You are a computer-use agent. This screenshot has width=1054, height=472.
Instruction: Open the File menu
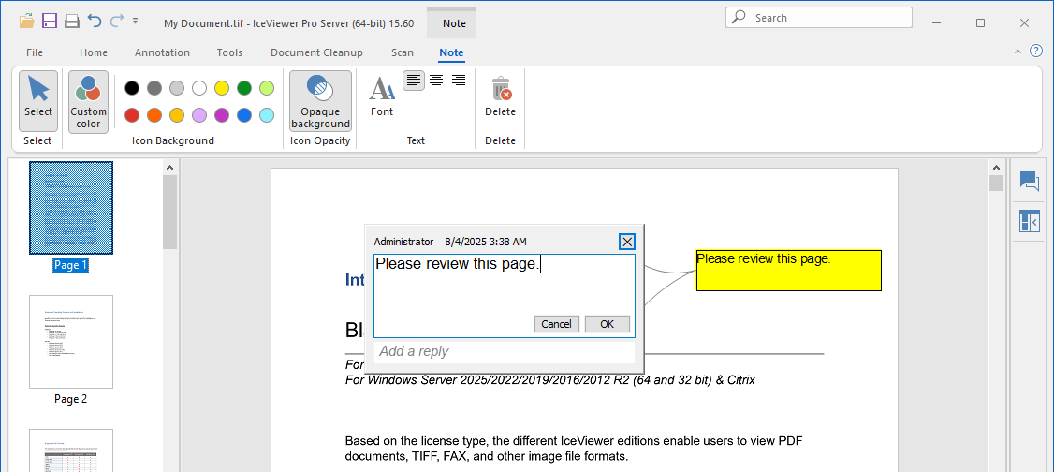pos(35,52)
